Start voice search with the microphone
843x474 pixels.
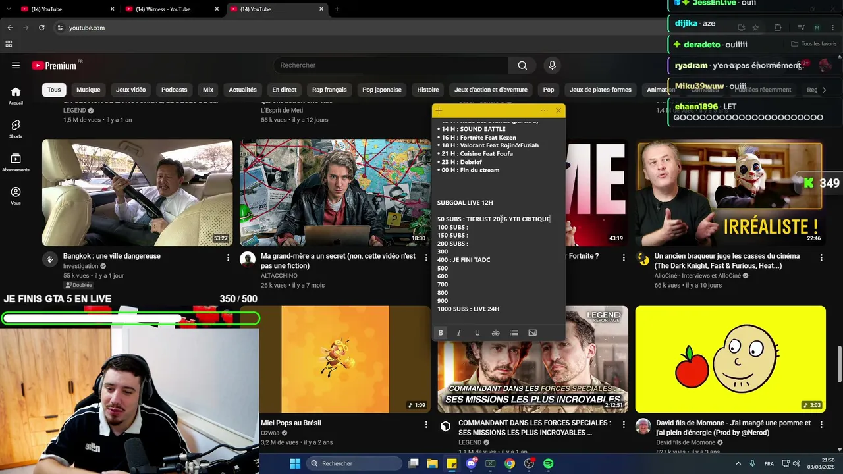[x=552, y=65]
